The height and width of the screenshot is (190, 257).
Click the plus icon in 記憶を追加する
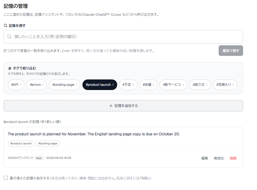(x=111, y=106)
